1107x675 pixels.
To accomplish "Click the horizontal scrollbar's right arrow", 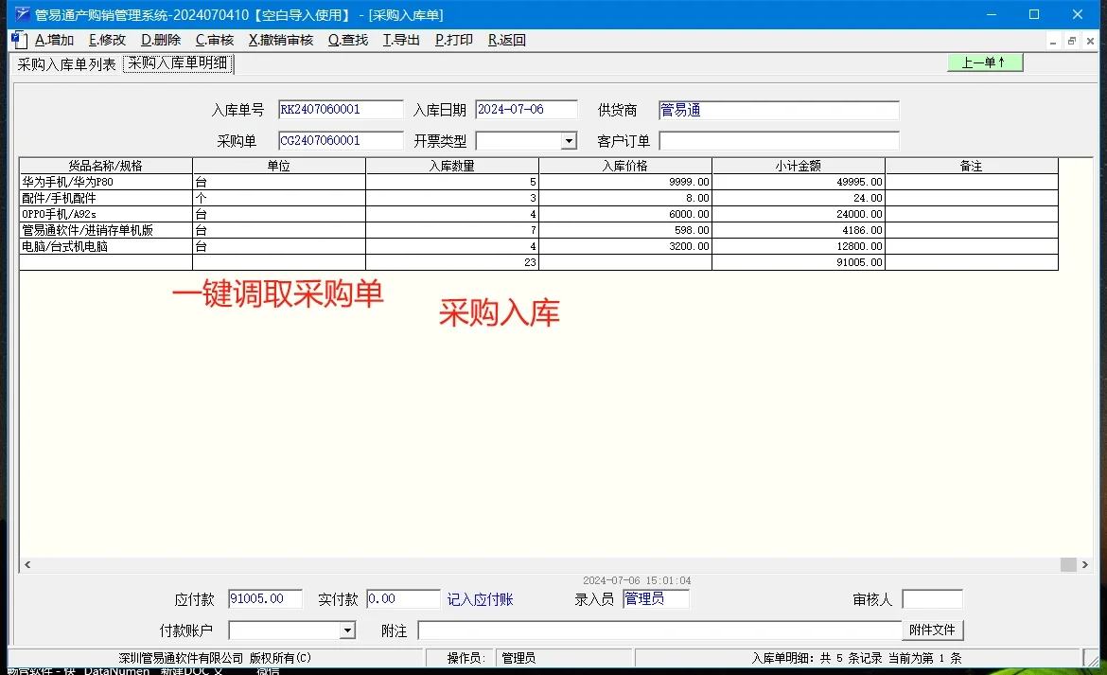I will [x=1083, y=564].
